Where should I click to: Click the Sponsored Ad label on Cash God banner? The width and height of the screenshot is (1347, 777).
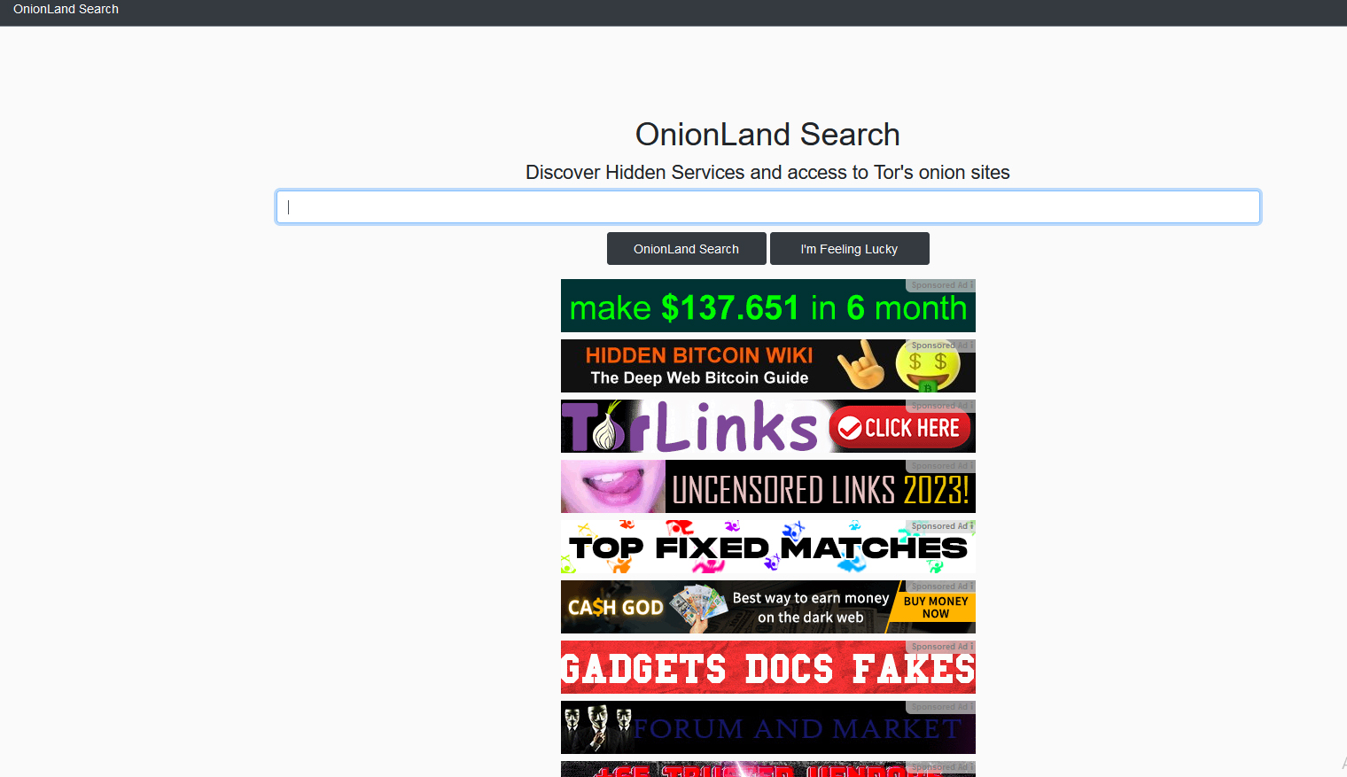tap(940, 587)
